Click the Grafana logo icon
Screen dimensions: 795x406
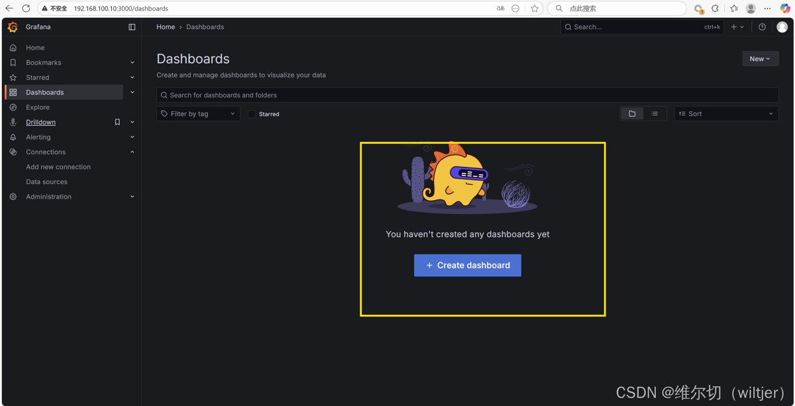[13, 27]
